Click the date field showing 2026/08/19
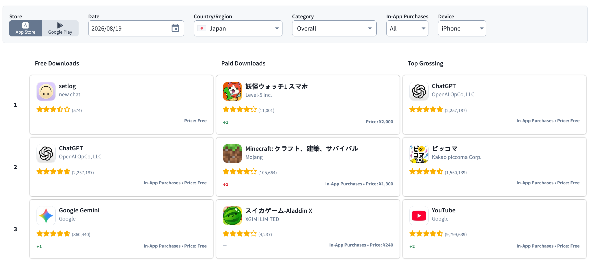Image resolution: width=593 pixels, height=260 pixels. (x=136, y=28)
